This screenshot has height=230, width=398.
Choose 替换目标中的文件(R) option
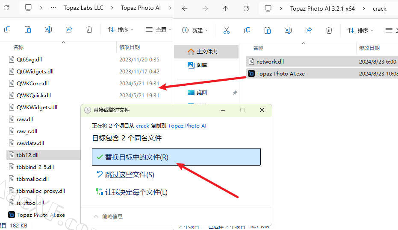pos(176,157)
